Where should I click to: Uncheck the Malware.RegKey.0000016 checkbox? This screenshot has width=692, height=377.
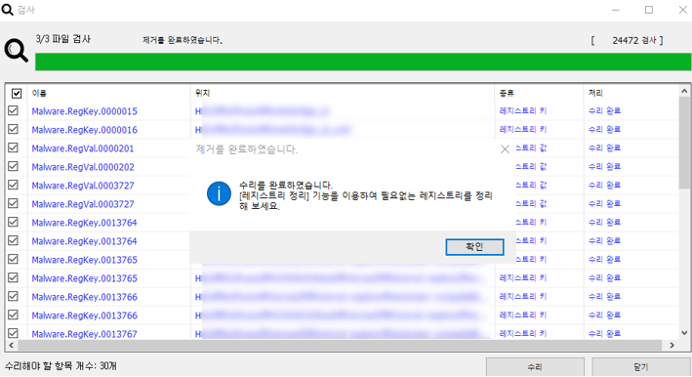pos(14,129)
